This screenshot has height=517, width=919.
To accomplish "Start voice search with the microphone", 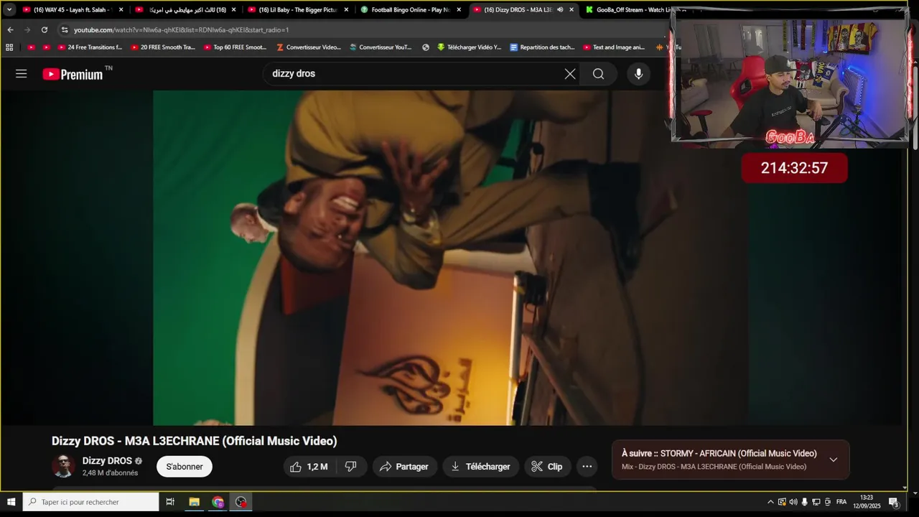I will point(638,73).
